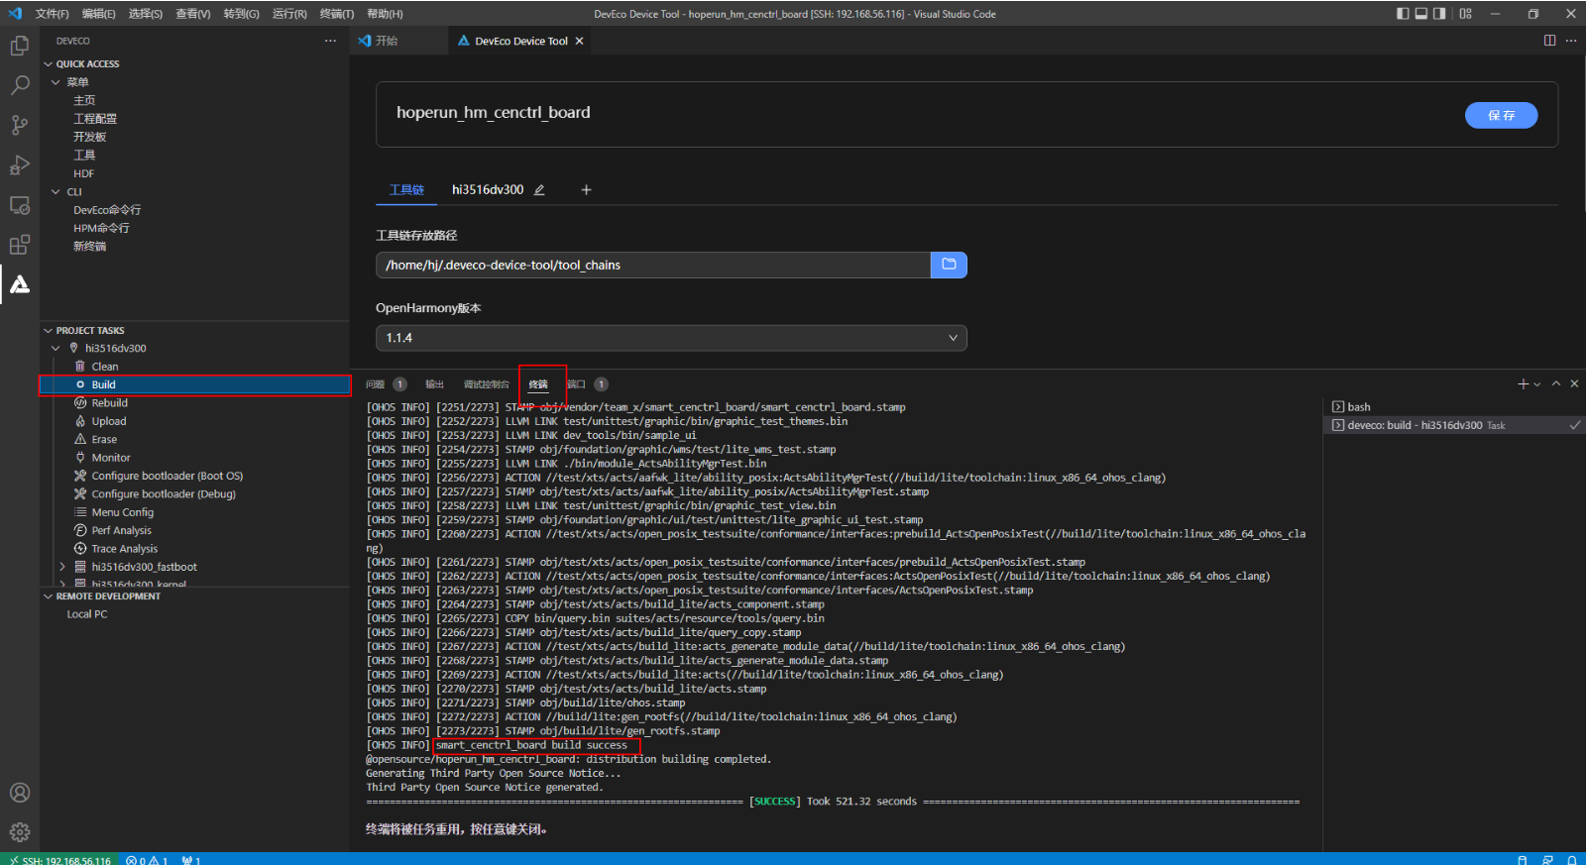
Task: Open Extensions view in activity bar
Action: tap(20, 245)
